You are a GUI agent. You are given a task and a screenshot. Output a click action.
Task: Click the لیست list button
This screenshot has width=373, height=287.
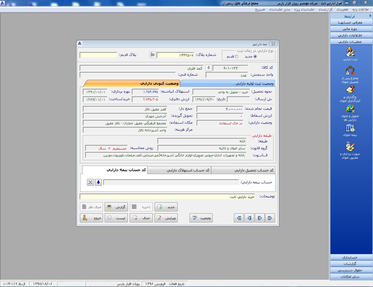click(x=116, y=218)
